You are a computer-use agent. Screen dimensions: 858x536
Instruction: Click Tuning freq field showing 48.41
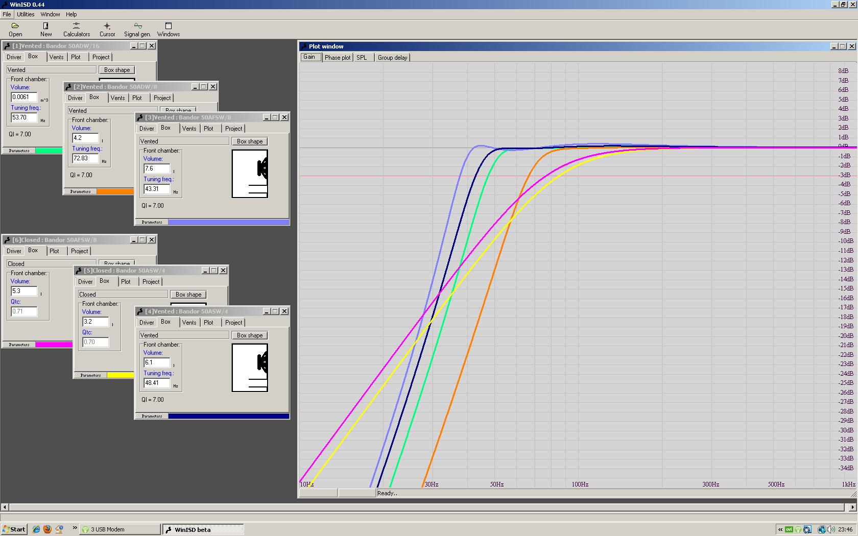click(x=157, y=383)
